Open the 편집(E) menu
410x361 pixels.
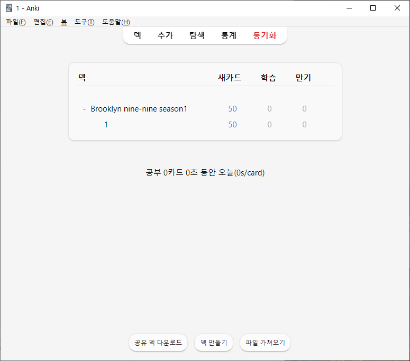coord(43,22)
